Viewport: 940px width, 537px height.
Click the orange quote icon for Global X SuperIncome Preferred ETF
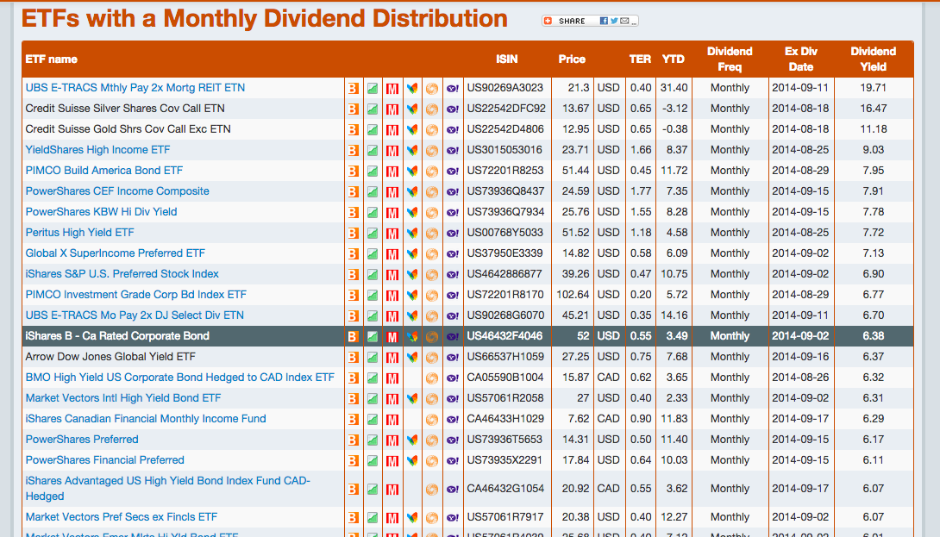click(x=431, y=253)
